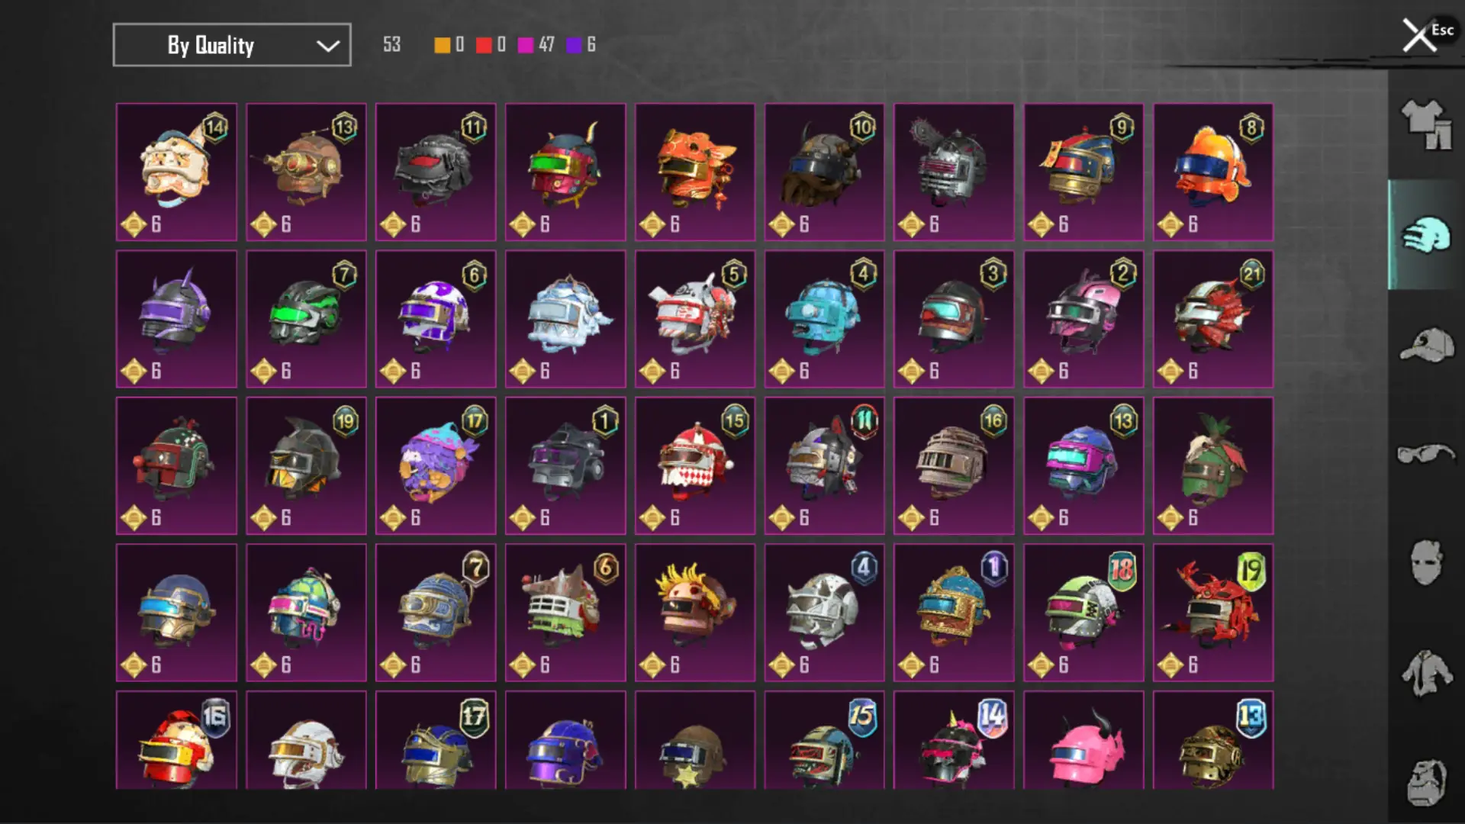
Task: Click the orange quality count swatch
Action: coord(443,45)
